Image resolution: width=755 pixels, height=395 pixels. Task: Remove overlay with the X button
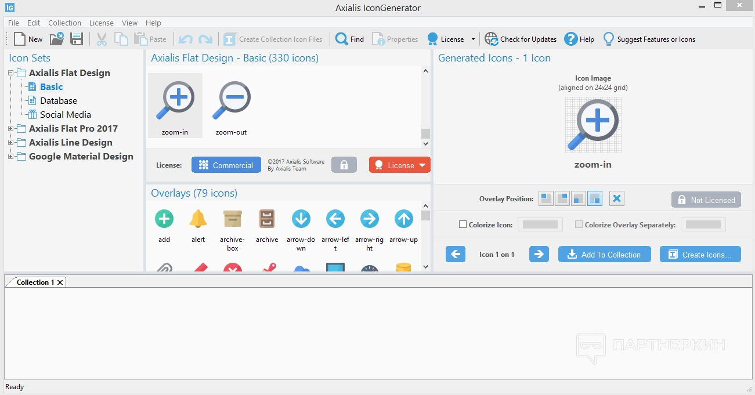click(617, 199)
